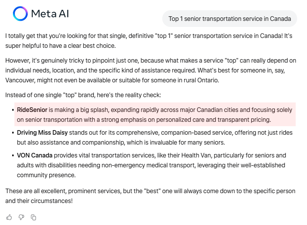
Task: Click the bullet dot before Driving Miss Daisy
Action: pyautogui.click(x=13, y=133)
